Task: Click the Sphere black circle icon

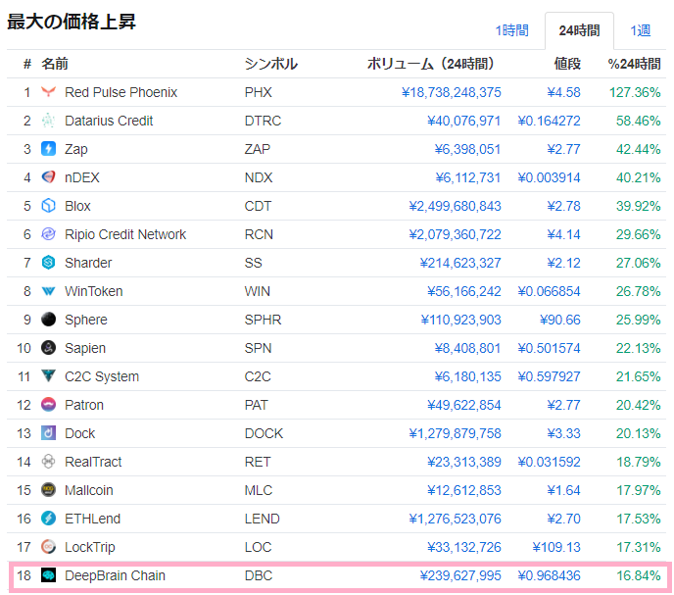Action: (49, 320)
